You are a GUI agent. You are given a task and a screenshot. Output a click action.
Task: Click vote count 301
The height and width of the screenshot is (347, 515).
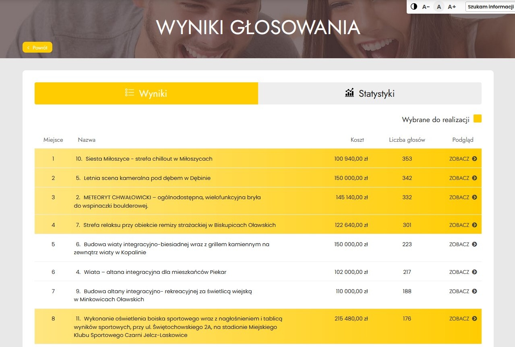coord(407,225)
